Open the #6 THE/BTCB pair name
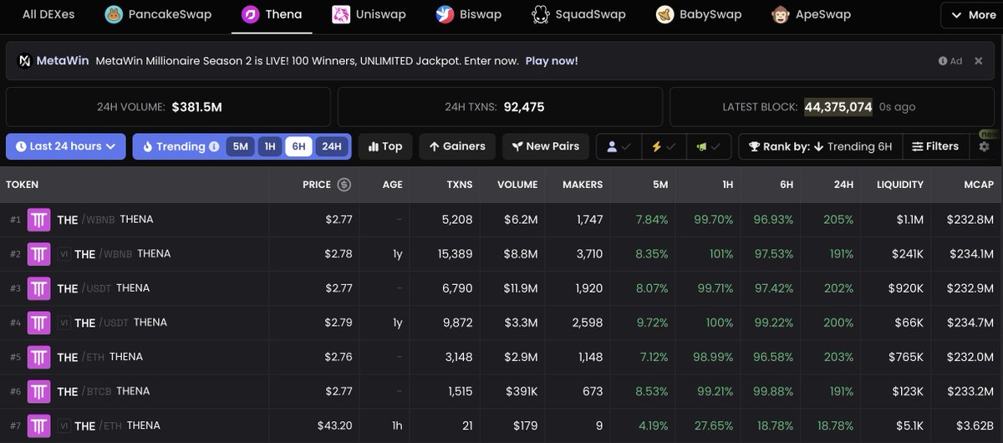Image resolution: width=1003 pixels, height=443 pixels. (104, 391)
